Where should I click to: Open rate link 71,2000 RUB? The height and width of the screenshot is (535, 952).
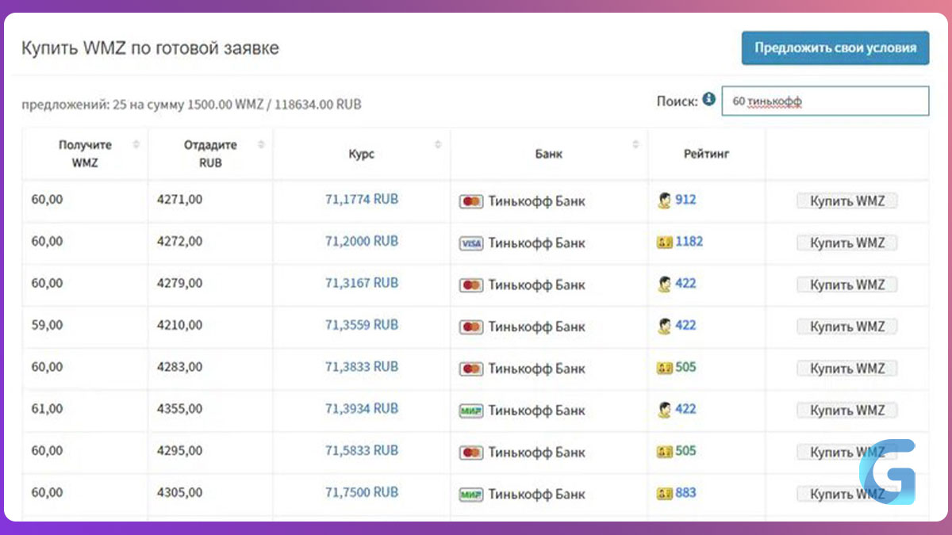click(362, 241)
